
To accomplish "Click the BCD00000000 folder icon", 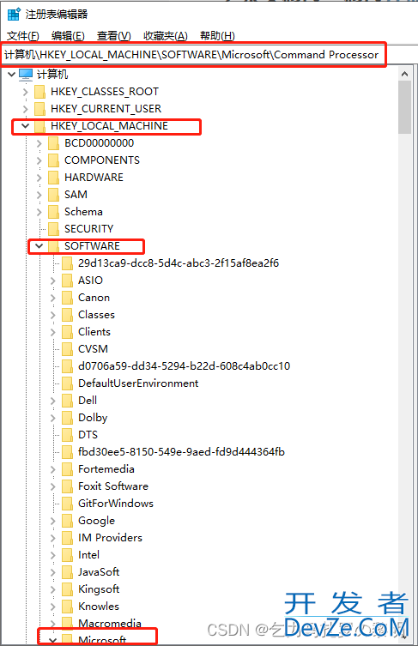I will (53, 143).
